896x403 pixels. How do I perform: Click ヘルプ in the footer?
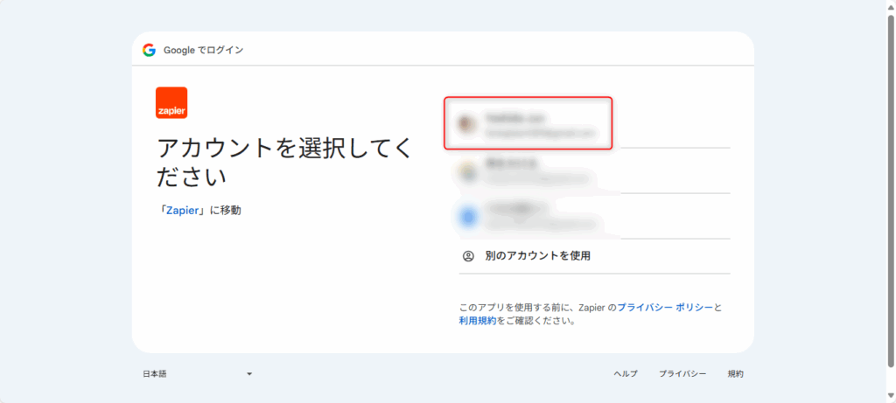click(626, 374)
